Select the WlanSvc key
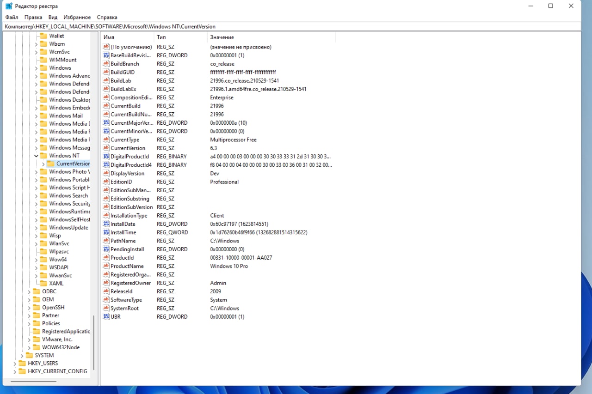 [59, 243]
